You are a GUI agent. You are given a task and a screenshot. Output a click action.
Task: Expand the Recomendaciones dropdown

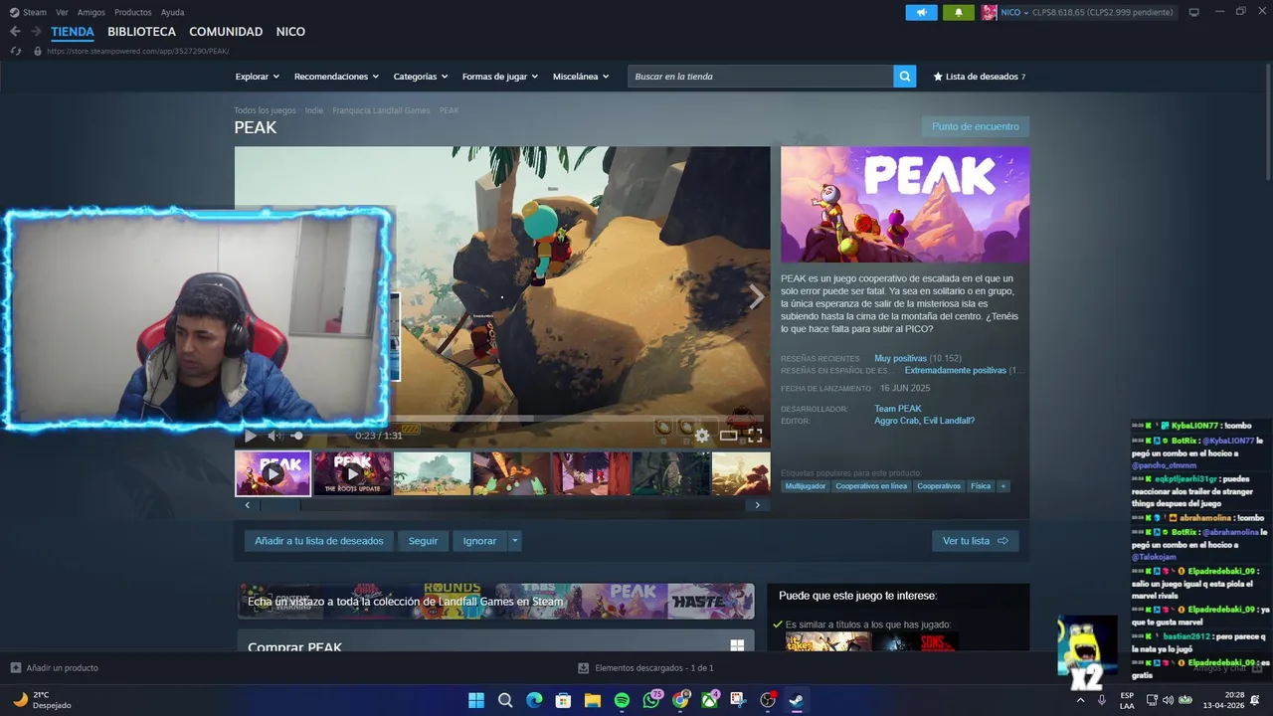[x=336, y=77]
